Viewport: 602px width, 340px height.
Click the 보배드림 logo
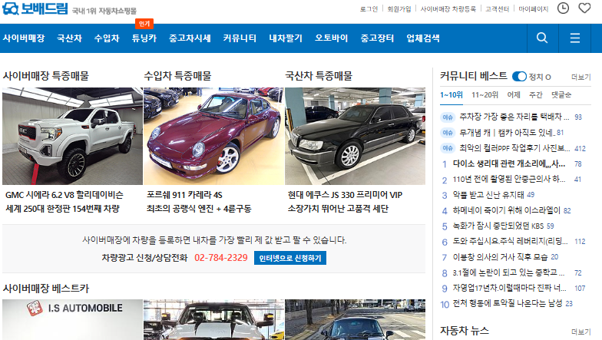click(x=35, y=8)
